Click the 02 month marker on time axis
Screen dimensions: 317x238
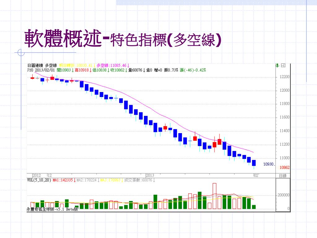coord(256,175)
